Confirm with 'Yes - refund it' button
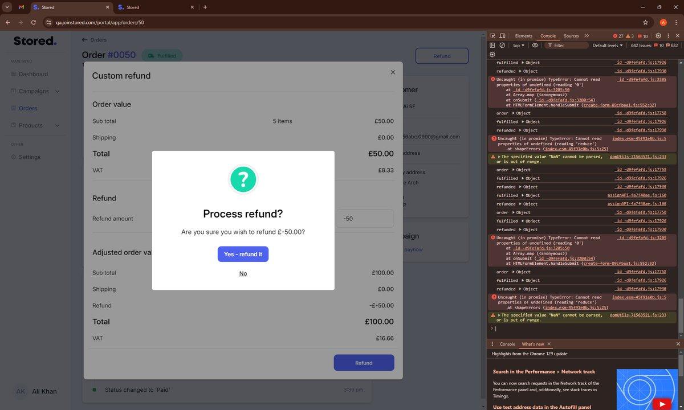The width and height of the screenshot is (684, 410). [243, 254]
